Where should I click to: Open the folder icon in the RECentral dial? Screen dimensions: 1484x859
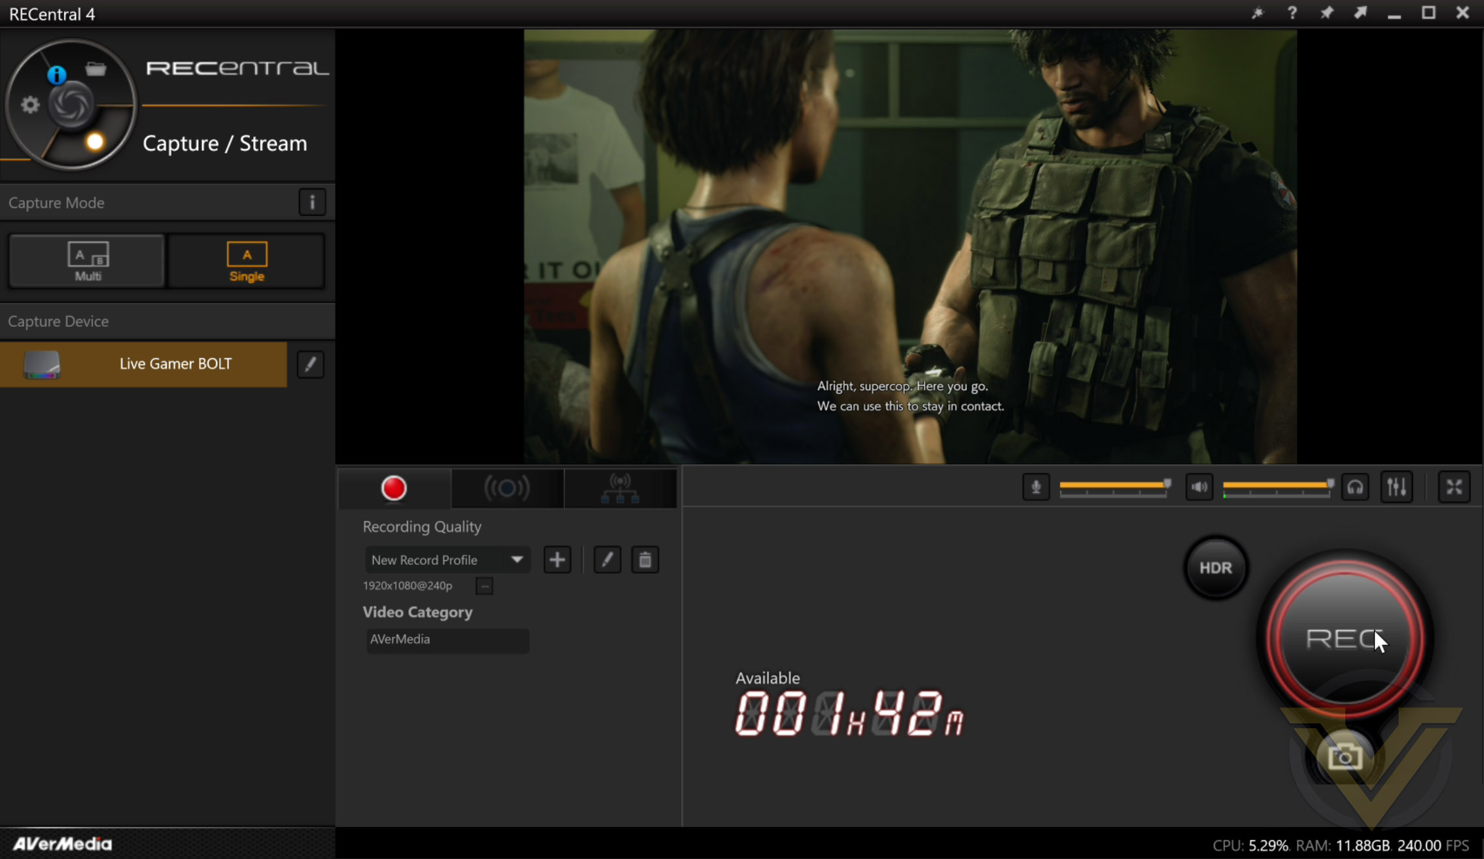pyautogui.click(x=96, y=69)
